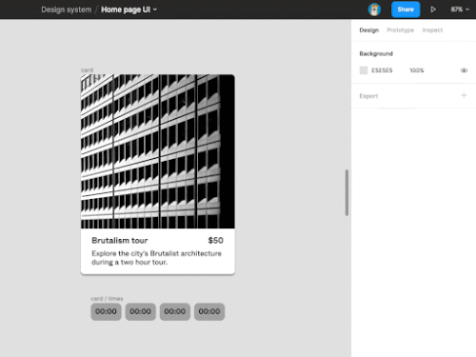Go to the Design system breadcrumb
Screen dimensions: 476x357
(67, 10)
